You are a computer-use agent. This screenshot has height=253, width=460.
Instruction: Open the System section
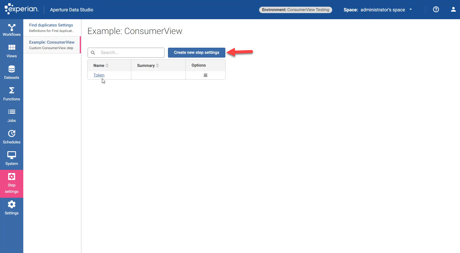[x=12, y=159]
